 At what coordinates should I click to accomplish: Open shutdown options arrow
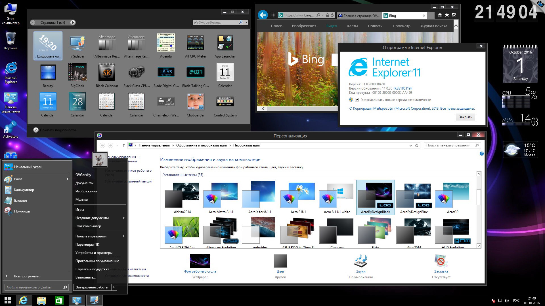[114, 287]
